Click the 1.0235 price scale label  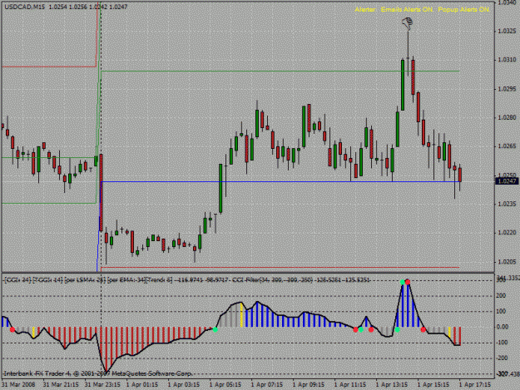coord(508,204)
